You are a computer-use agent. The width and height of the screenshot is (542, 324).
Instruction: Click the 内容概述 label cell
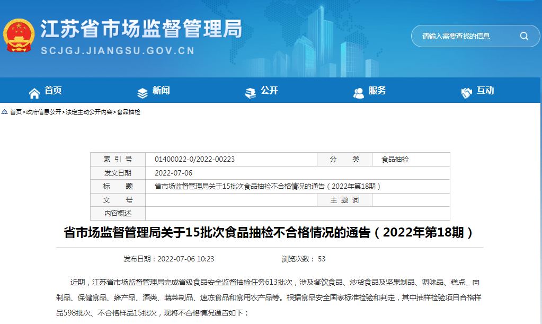pyautogui.click(x=118, y=213)
